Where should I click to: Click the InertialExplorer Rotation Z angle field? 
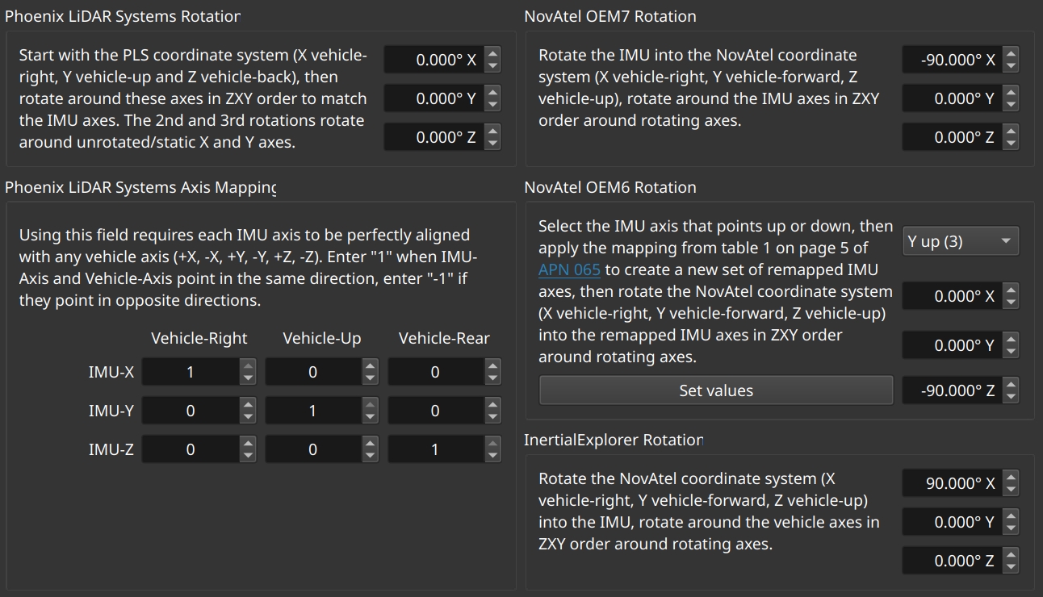[x=952, y=561]
